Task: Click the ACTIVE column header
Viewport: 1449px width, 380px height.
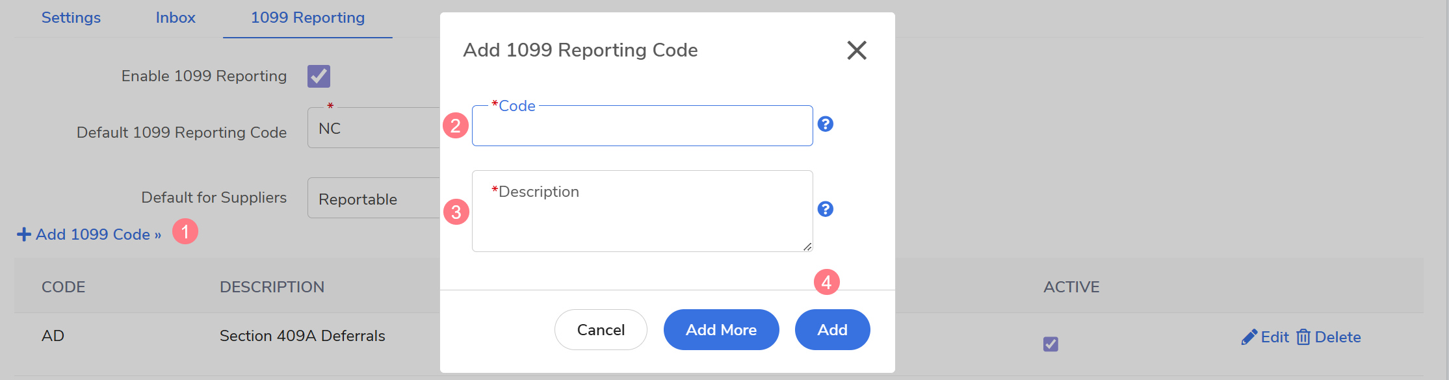Action: click(x=1071, y=287)
